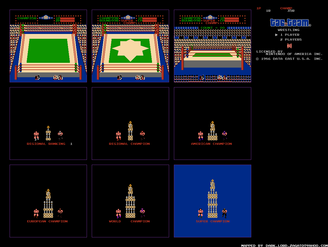Click the 'SUPER CHAMPION' caption on the blue screen

(x=213, y=221)
